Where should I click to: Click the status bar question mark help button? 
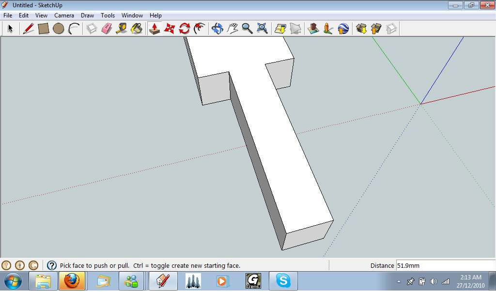coord(51,265)
